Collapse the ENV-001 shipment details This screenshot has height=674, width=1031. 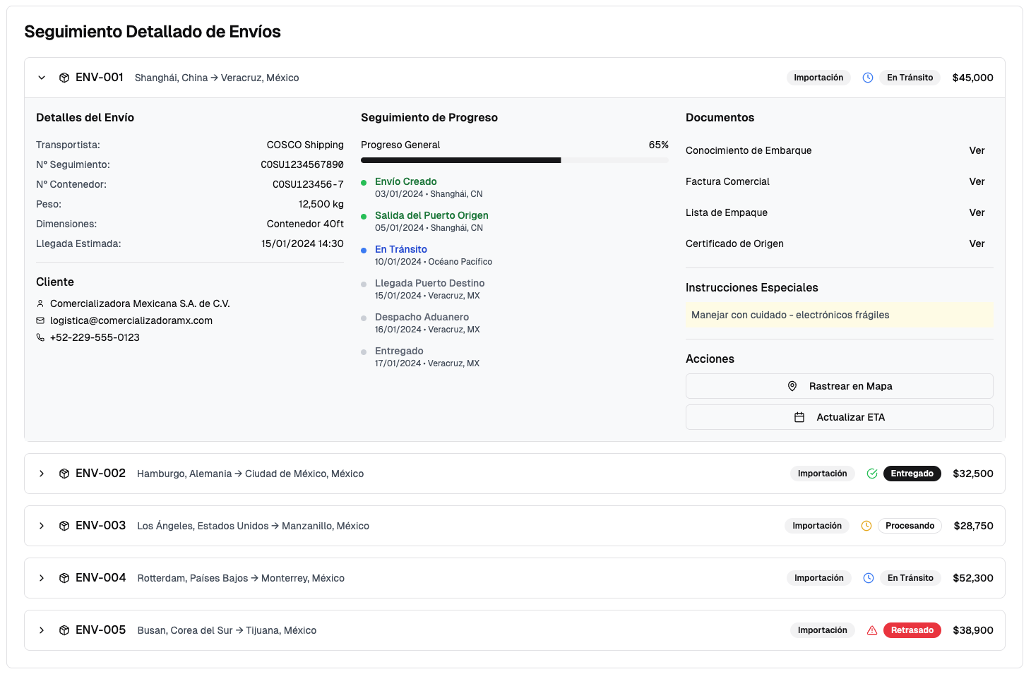pos(42,78)
